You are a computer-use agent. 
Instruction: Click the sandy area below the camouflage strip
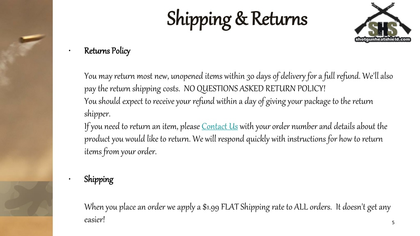pyautogui.click(x=26, y=226)
